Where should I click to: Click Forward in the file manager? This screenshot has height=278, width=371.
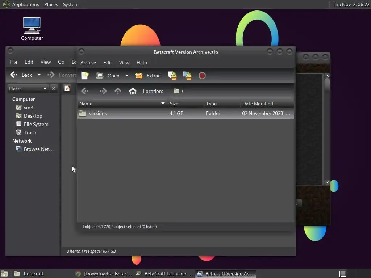(x=62, y=75)
